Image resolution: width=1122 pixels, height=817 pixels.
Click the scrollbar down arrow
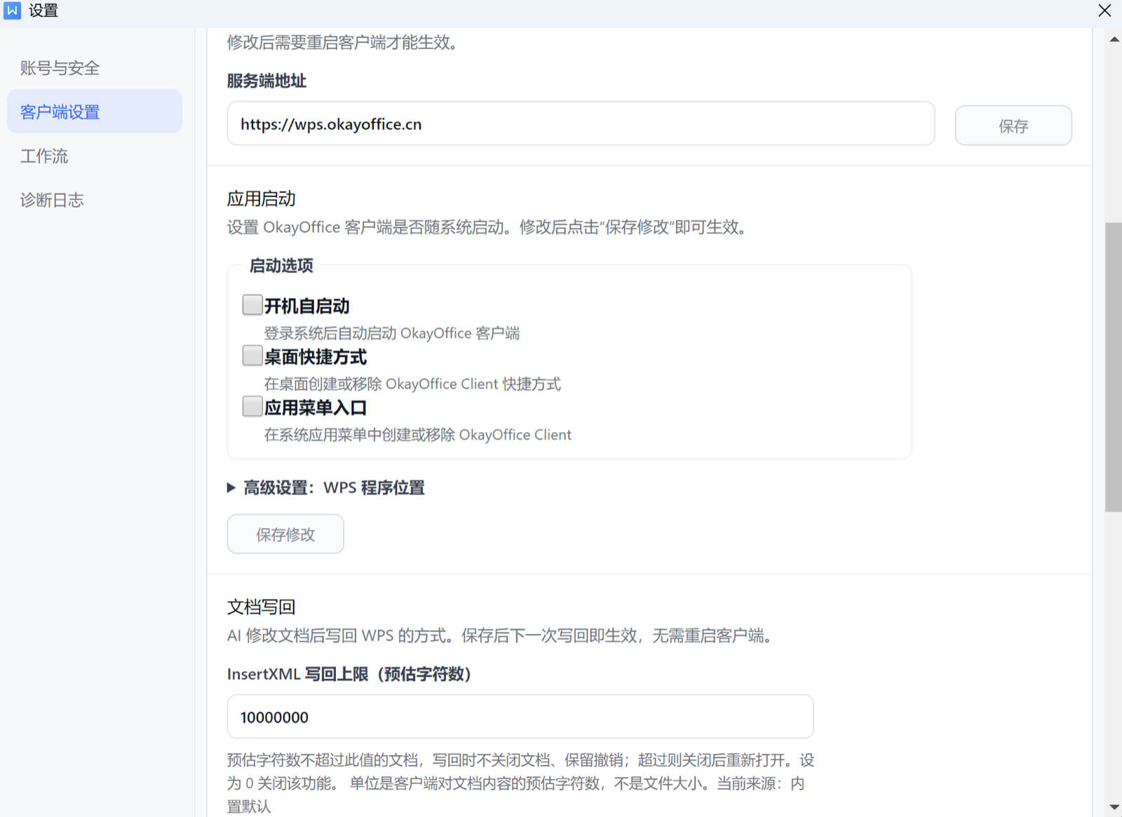click(1114, 807)
